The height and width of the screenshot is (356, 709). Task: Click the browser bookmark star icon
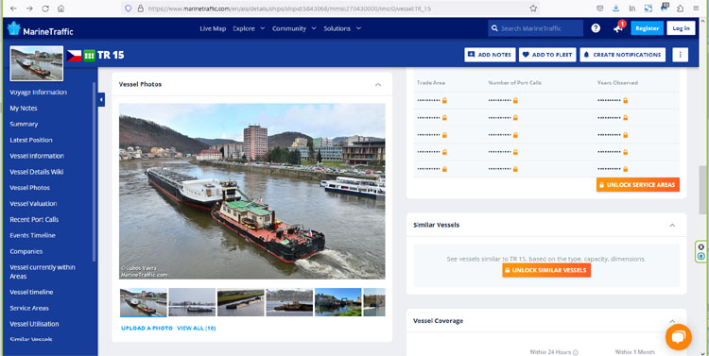(533, 8)
